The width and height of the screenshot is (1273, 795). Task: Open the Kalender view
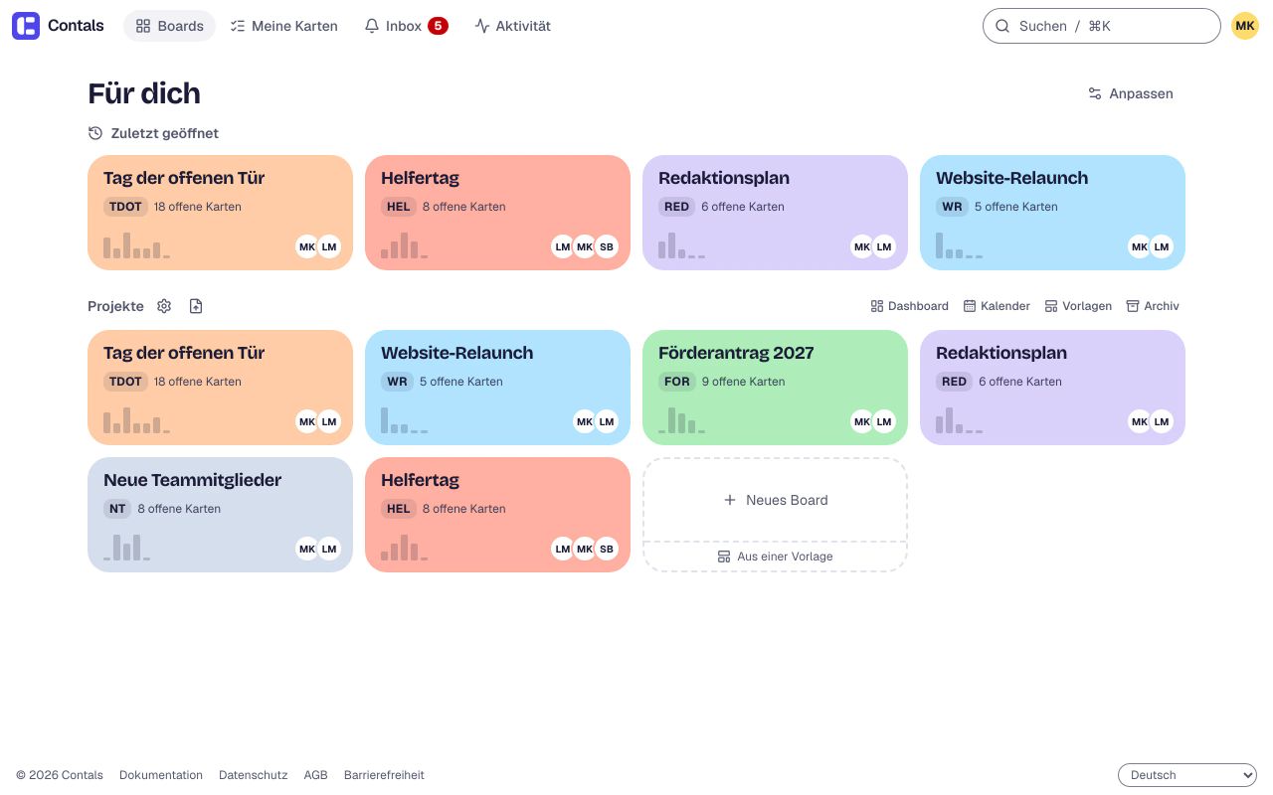click(997, 306)
